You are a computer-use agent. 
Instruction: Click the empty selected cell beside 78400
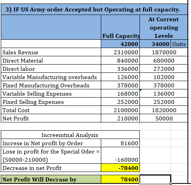pyautogui.click(x=155, y=179)
